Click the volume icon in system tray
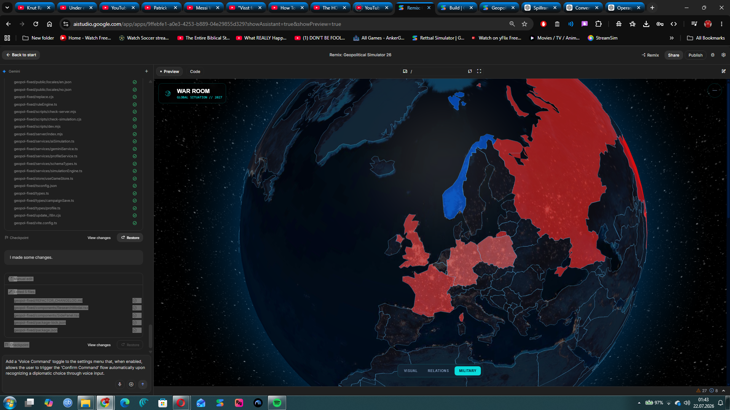The image size is (730, 410). coord(687,403)
